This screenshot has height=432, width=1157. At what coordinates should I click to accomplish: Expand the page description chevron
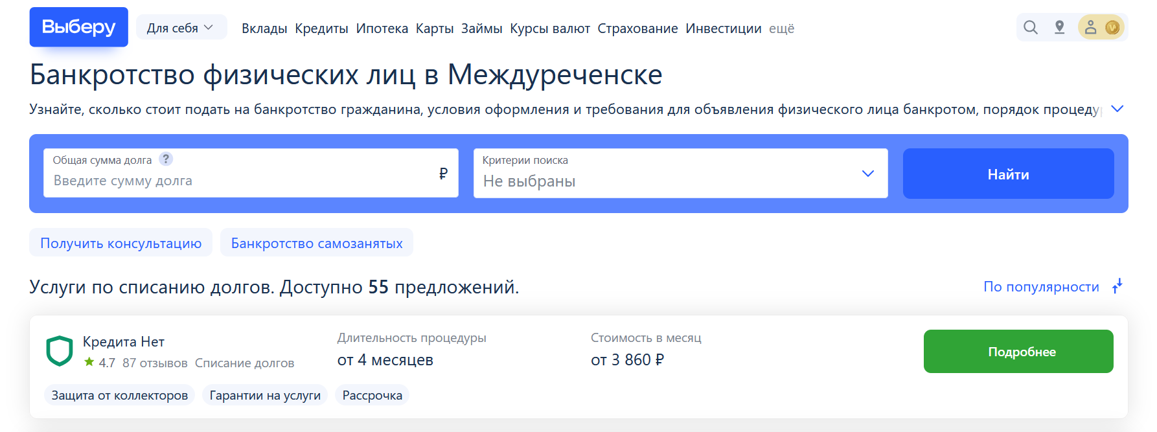pyautogui.click(x=1117, y=109)
